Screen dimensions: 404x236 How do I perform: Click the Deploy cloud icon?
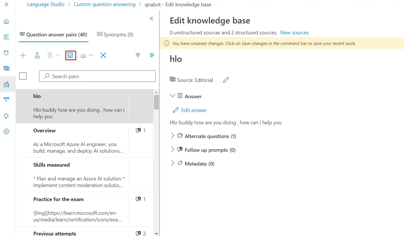pyautogui.click(x=84, y=56)
